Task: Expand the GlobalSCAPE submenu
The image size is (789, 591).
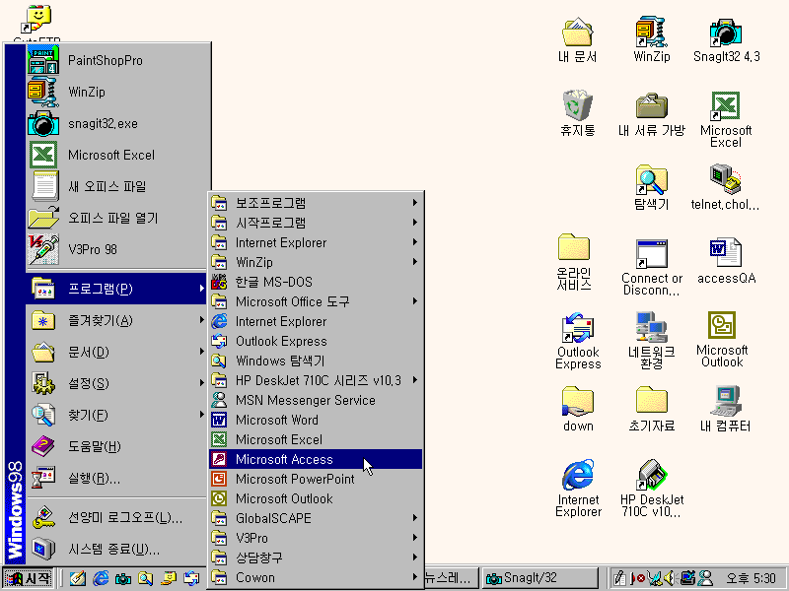Action: click(316, 518)
